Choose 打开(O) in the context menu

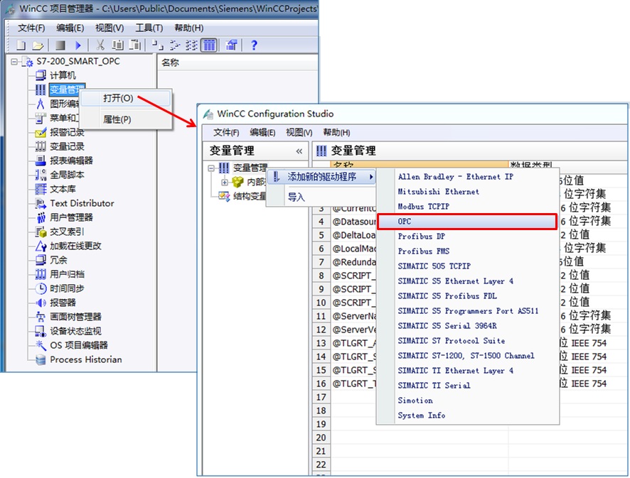pos(118,99)
